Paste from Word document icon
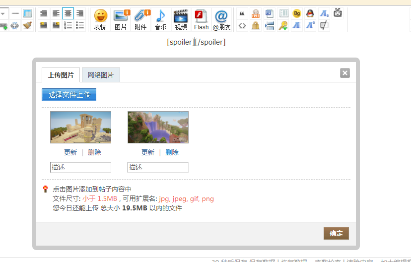 pos(270,13)
